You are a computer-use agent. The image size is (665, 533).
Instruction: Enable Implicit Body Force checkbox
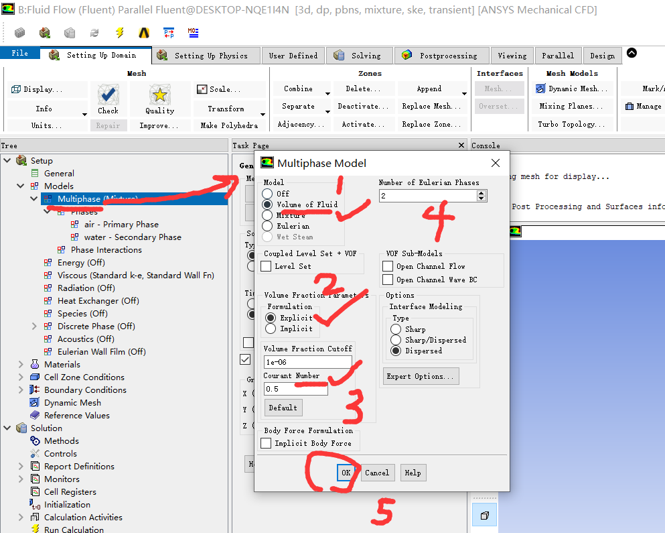click(x=266, y=443)
